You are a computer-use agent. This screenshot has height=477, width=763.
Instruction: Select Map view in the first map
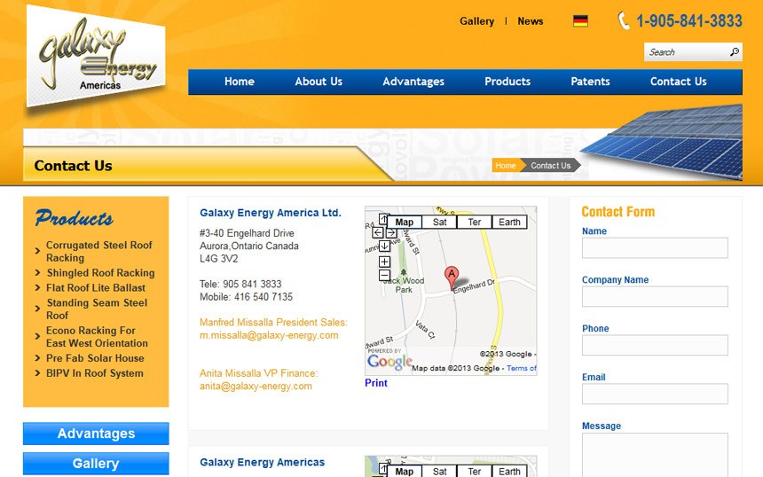click(404, 223)
